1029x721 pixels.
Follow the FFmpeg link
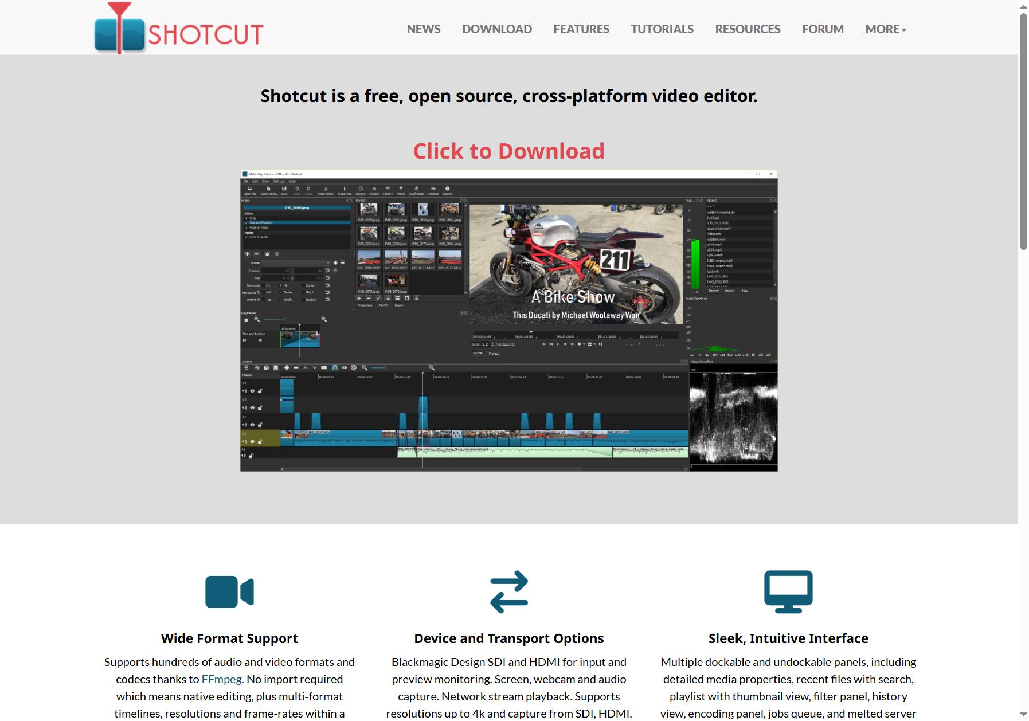point(222,679)
